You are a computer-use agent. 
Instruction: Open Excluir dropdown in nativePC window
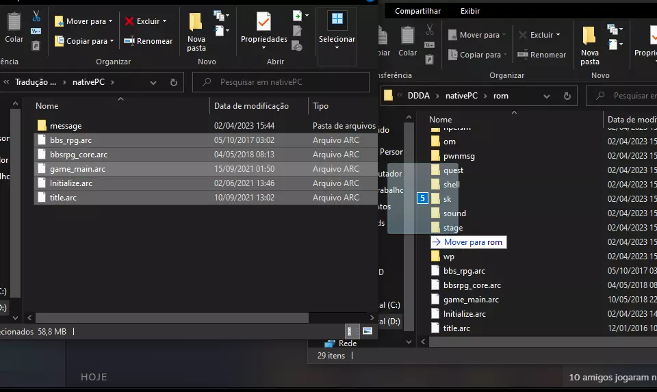(164, 21)
